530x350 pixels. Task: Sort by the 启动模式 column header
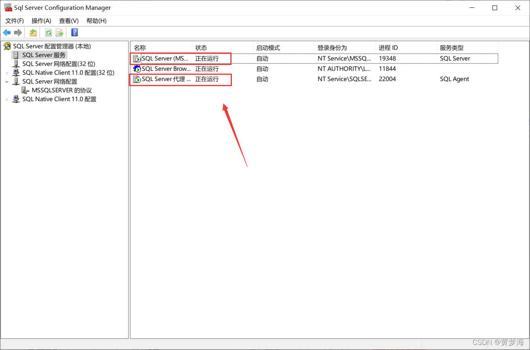point(284,48)
